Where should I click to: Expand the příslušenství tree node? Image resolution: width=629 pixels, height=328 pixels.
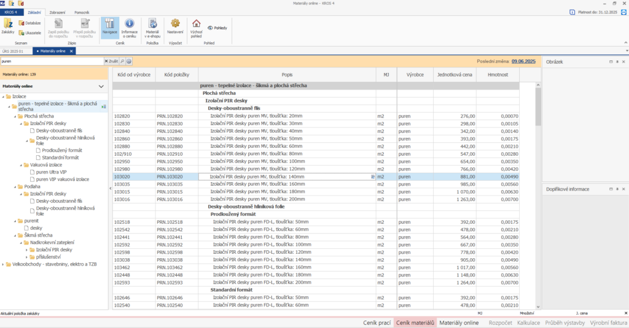pyautogui.click(x=27, y=257)
